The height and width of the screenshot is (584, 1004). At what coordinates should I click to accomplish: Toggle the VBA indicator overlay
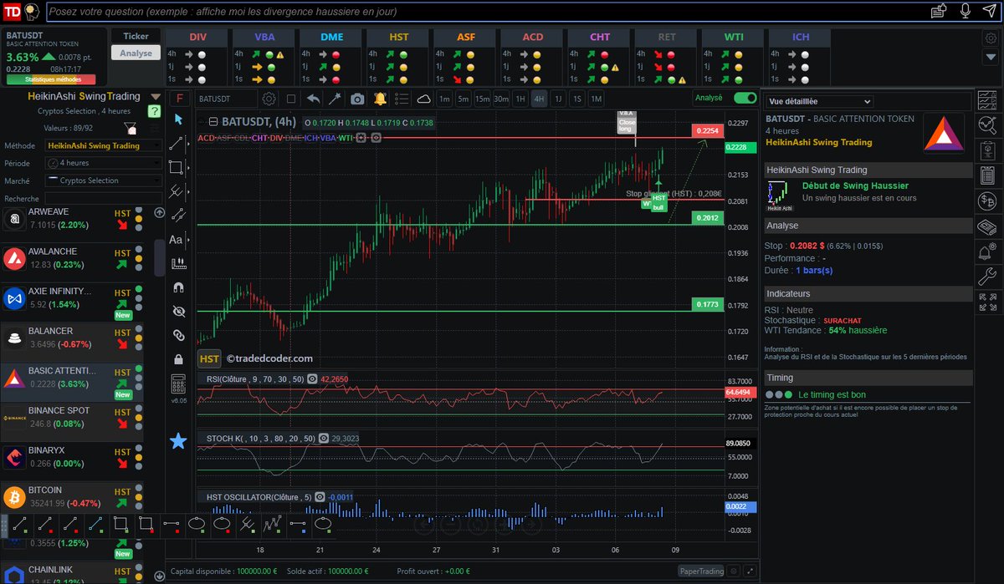point(327,138)
